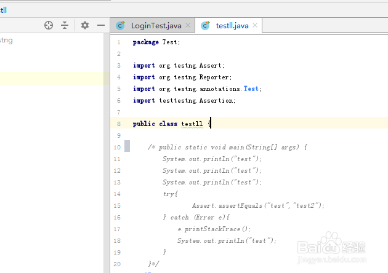This screenshot has width=388, height=273.
Task: Click System.out.println on line 18
Action: (227, 240)
